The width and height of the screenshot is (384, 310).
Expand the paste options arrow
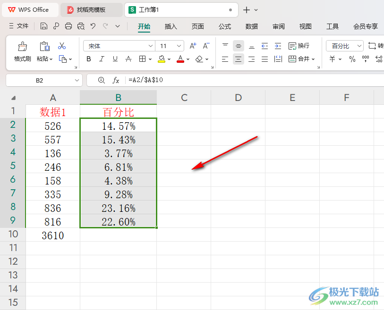[x=51, y=59]
